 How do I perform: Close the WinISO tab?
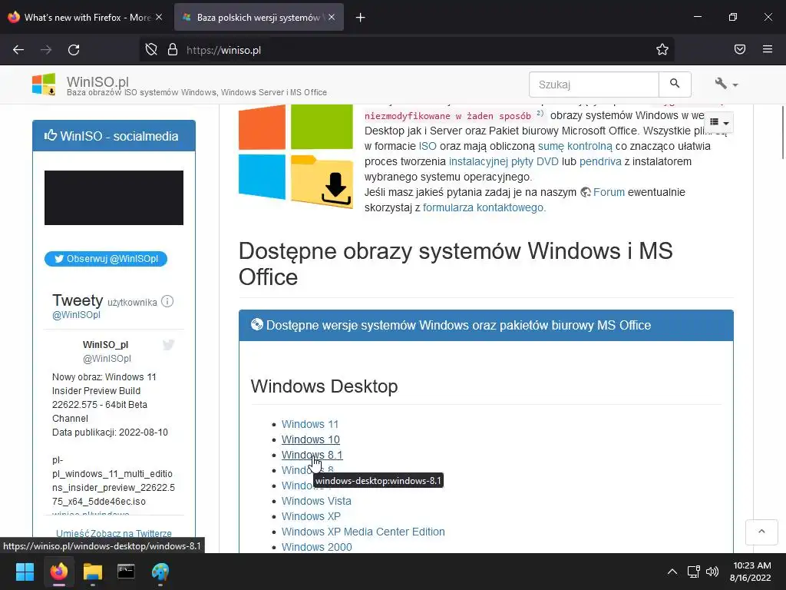(x=332, y=17)
